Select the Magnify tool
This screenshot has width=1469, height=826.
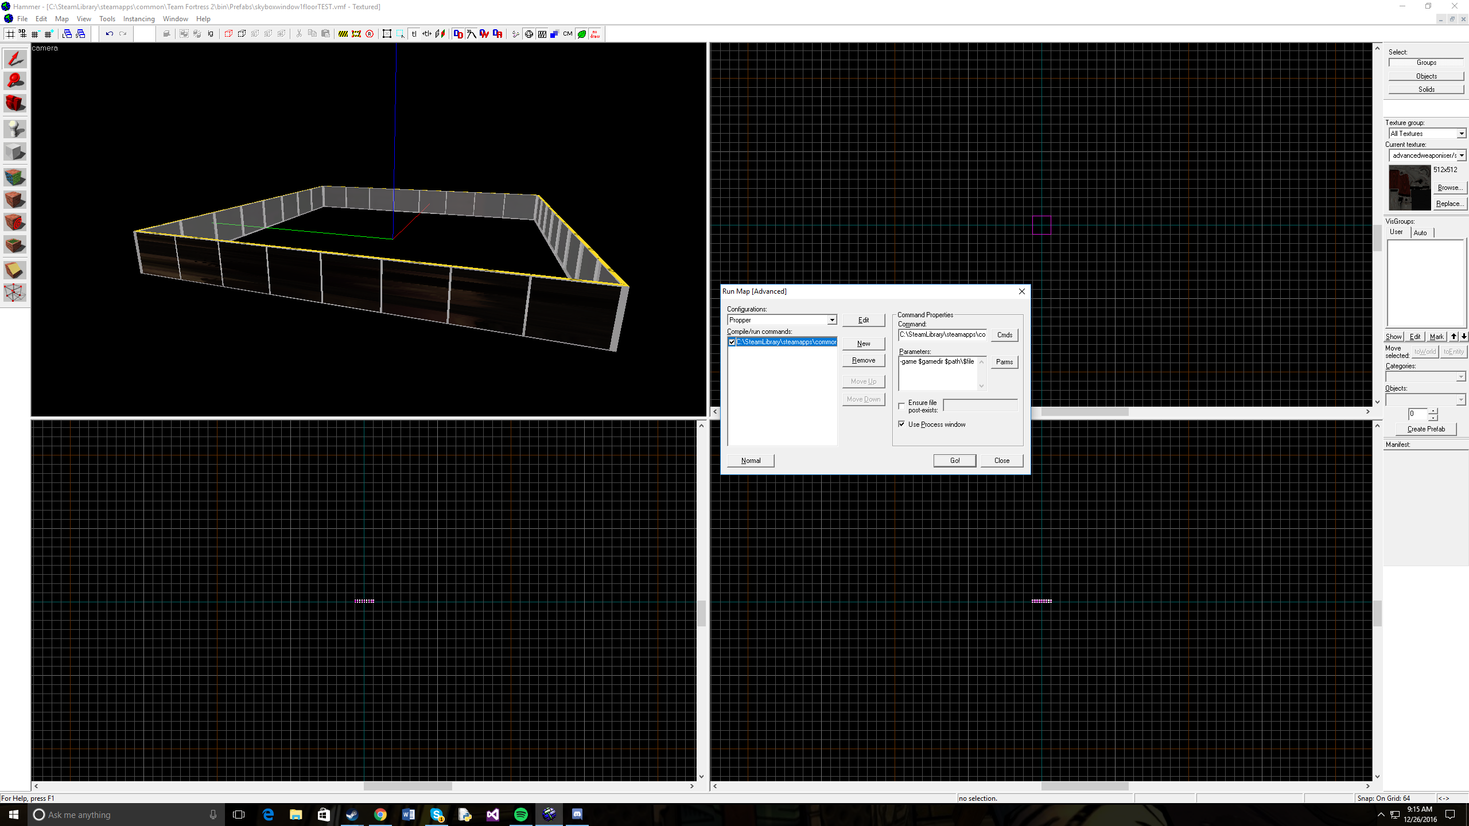click(15, 81)
